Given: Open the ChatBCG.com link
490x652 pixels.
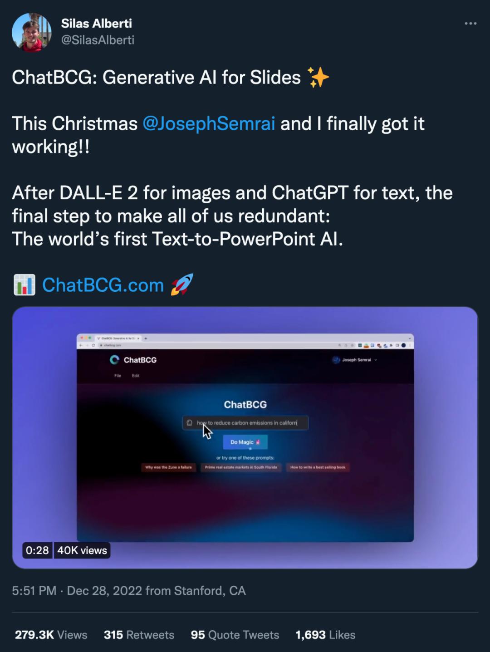Looking at the screenshot, I should tap(103, 285).
